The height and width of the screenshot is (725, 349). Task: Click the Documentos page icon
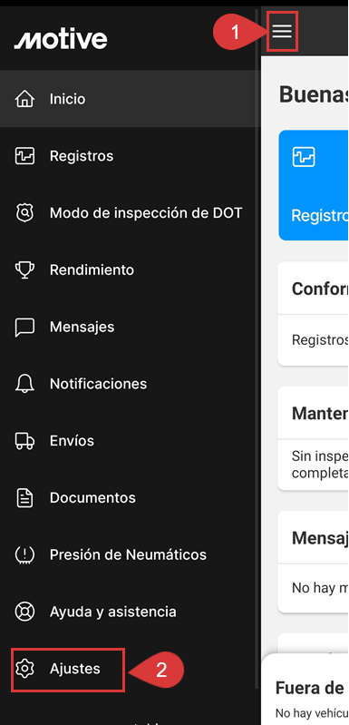25,498
